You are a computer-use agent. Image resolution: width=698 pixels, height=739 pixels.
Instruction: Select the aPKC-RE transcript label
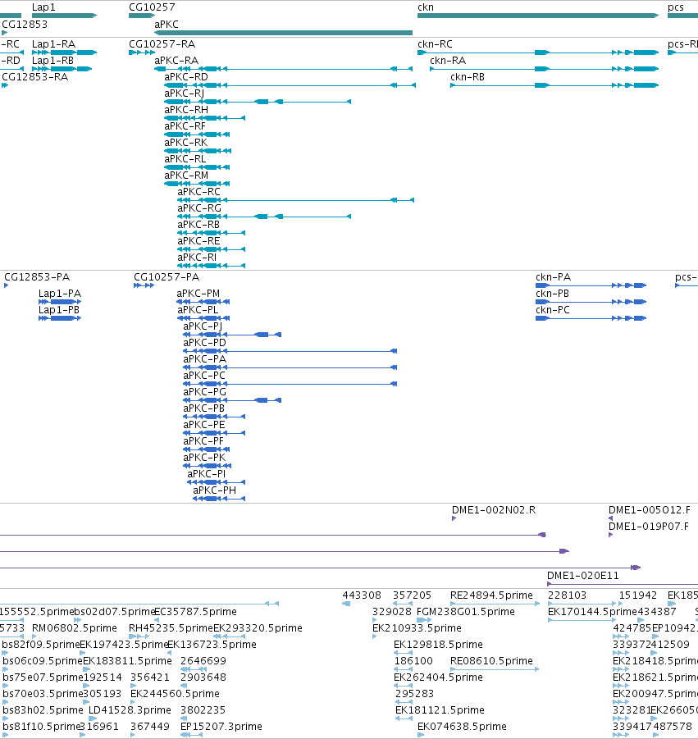pyautogui.click(x=198, y=241)
